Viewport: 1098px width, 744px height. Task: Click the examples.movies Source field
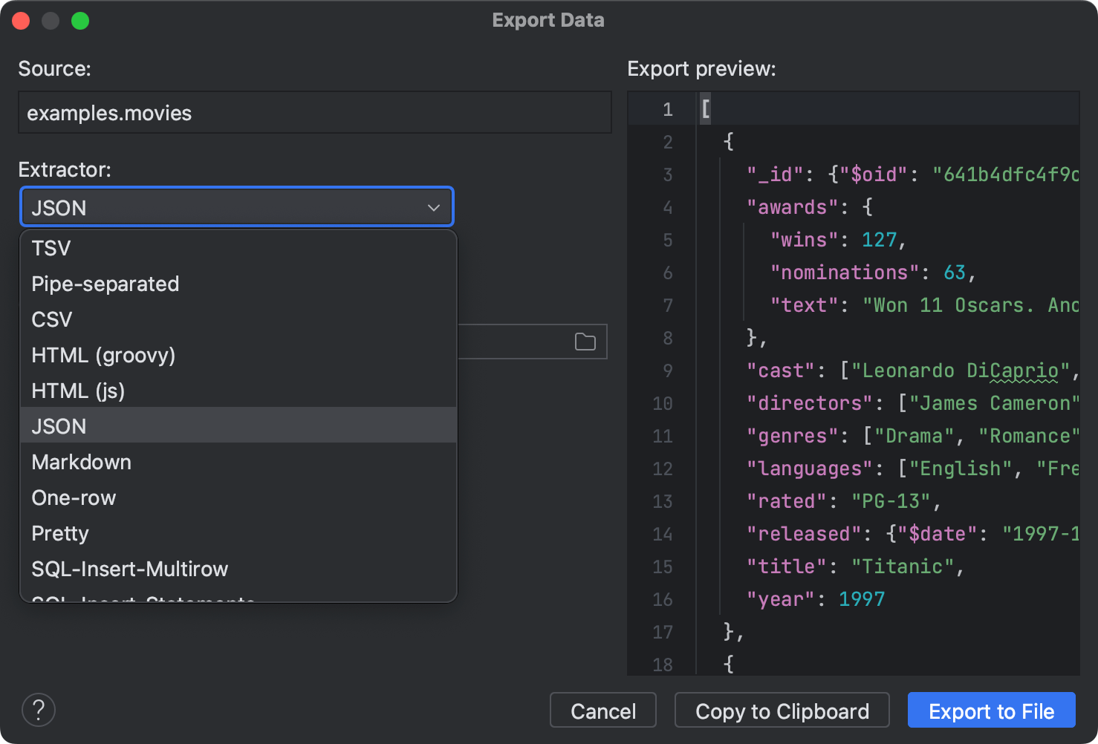coord(314,112)
